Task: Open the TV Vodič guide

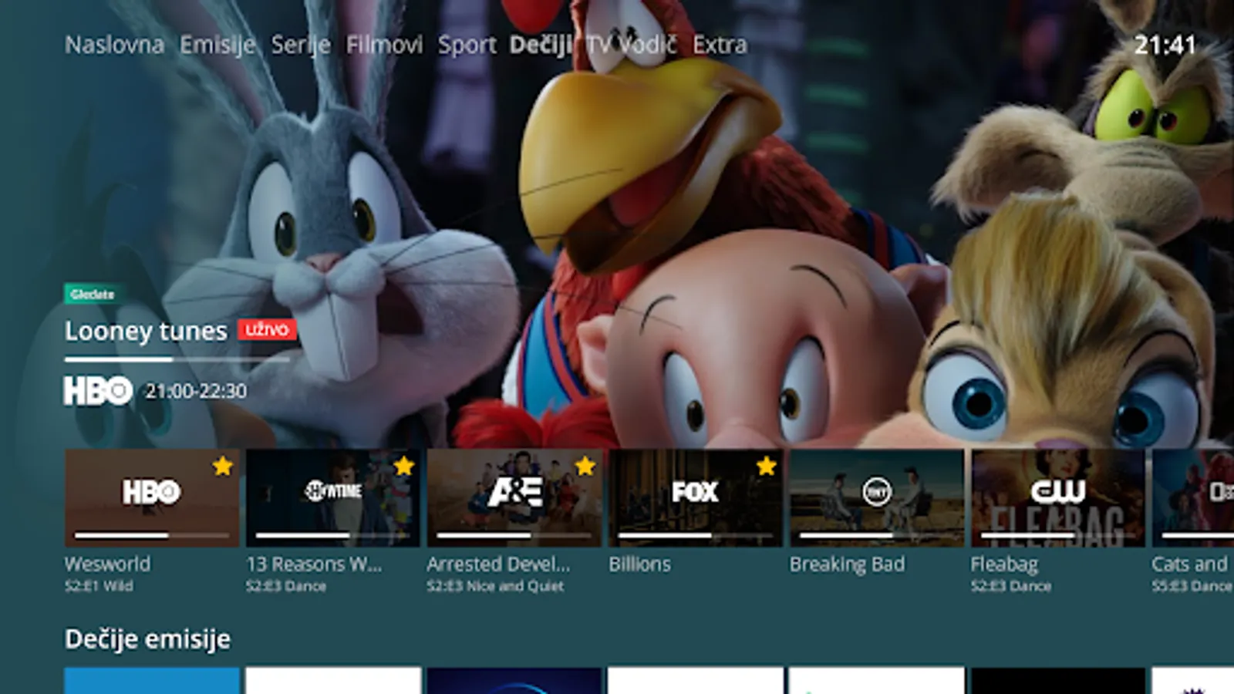Action: click(632, 45)
